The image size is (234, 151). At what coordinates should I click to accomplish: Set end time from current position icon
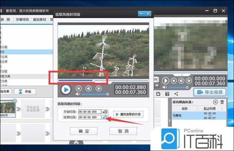tap(105, 117)
